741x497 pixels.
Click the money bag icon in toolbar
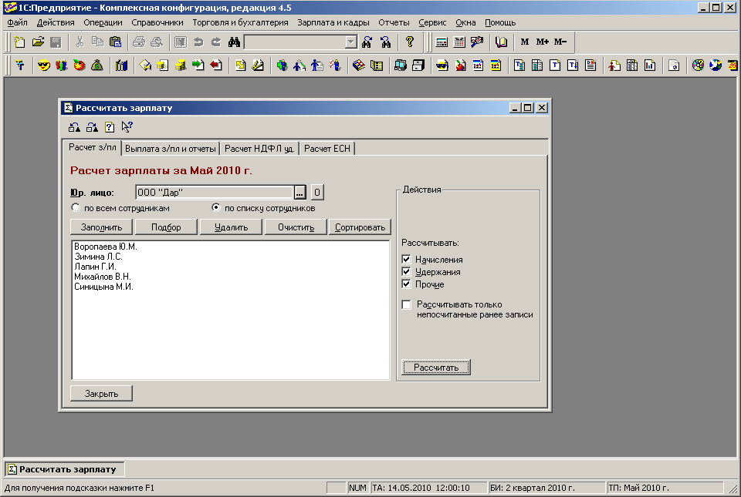pyautogui.click(x=96, y=65)
